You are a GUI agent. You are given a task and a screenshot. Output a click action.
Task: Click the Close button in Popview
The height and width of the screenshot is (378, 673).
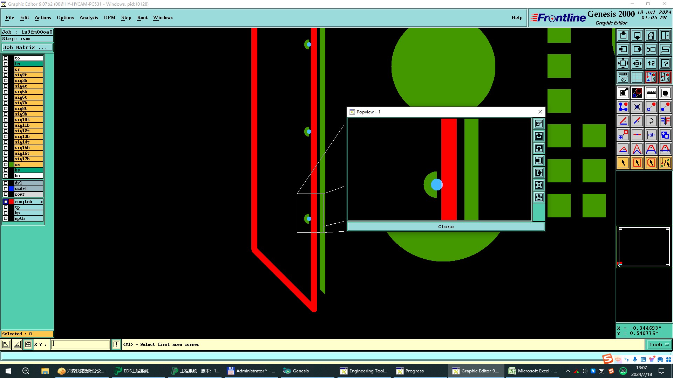click(x=446, y=227)
